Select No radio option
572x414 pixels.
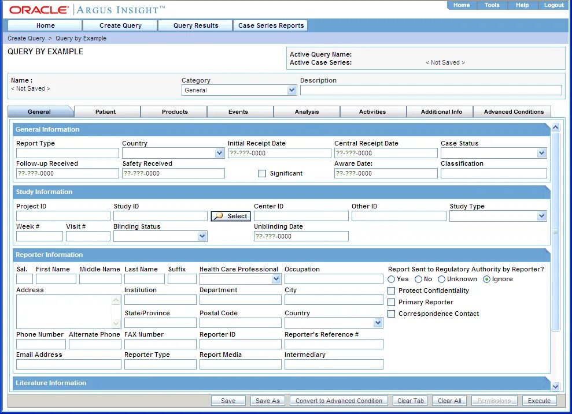pyautogui.click(x=418, y=279)
